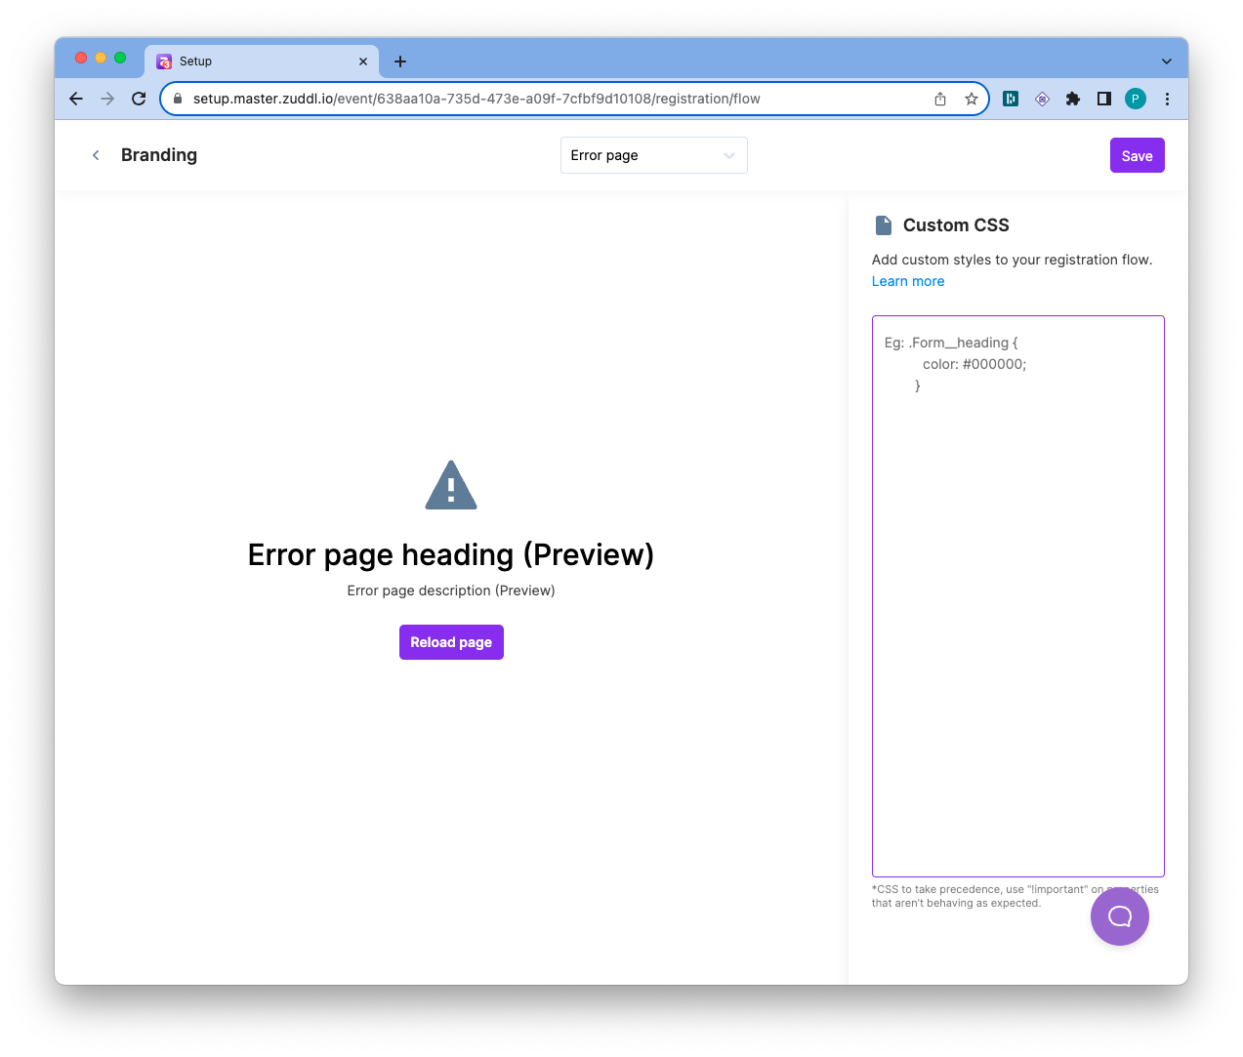
Task: Click the Custom CSS document icon
Action: (883, 224)
